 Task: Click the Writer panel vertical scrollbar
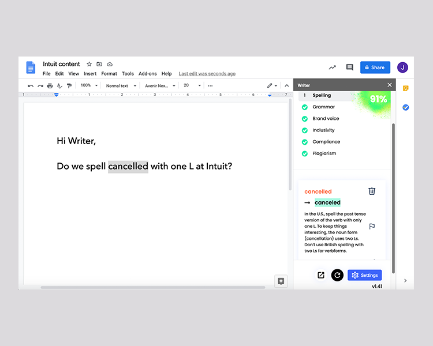pyautogui.click(x=393, y=198)
